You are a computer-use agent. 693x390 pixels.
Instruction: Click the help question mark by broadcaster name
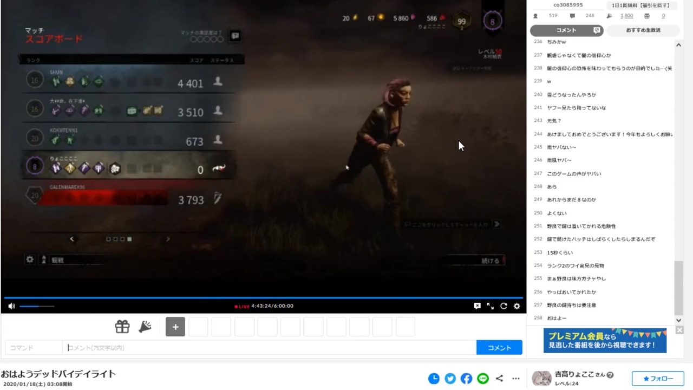point(610,375)
